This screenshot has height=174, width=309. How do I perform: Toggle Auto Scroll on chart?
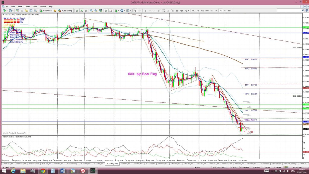pyautogui.click(x=106, y=11)
